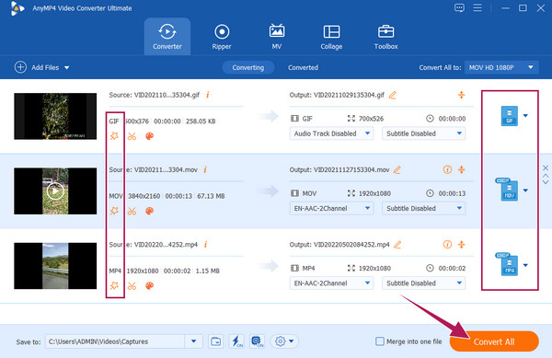Toggle the GPU acceleration lightning icon
552x358 pixels.
[236, 341]
